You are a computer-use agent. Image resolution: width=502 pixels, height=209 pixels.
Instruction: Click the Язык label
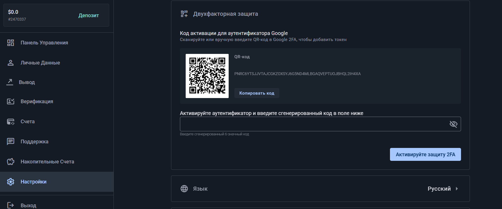point(200,189)
